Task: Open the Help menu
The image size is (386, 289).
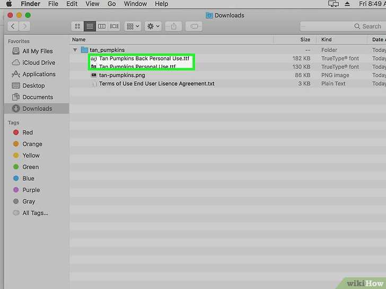Action: coord(161,4)
